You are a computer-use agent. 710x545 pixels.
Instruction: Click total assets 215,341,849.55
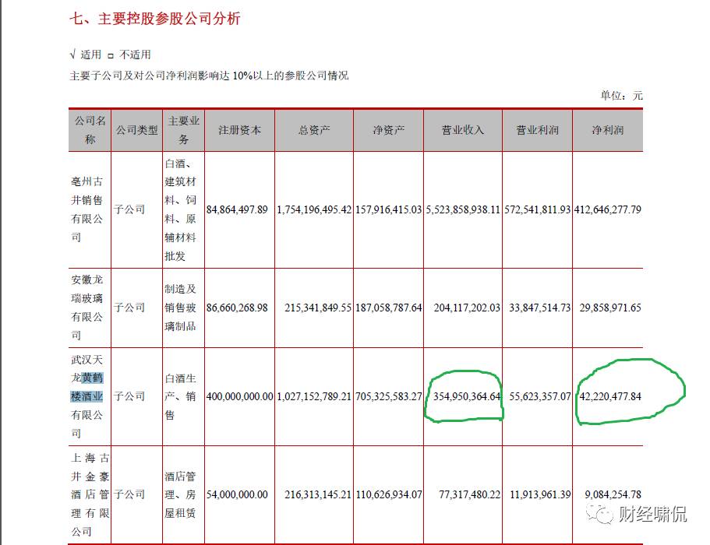[318, 308]
